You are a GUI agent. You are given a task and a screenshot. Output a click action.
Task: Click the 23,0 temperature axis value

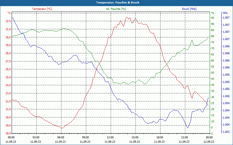click(8, 93)
